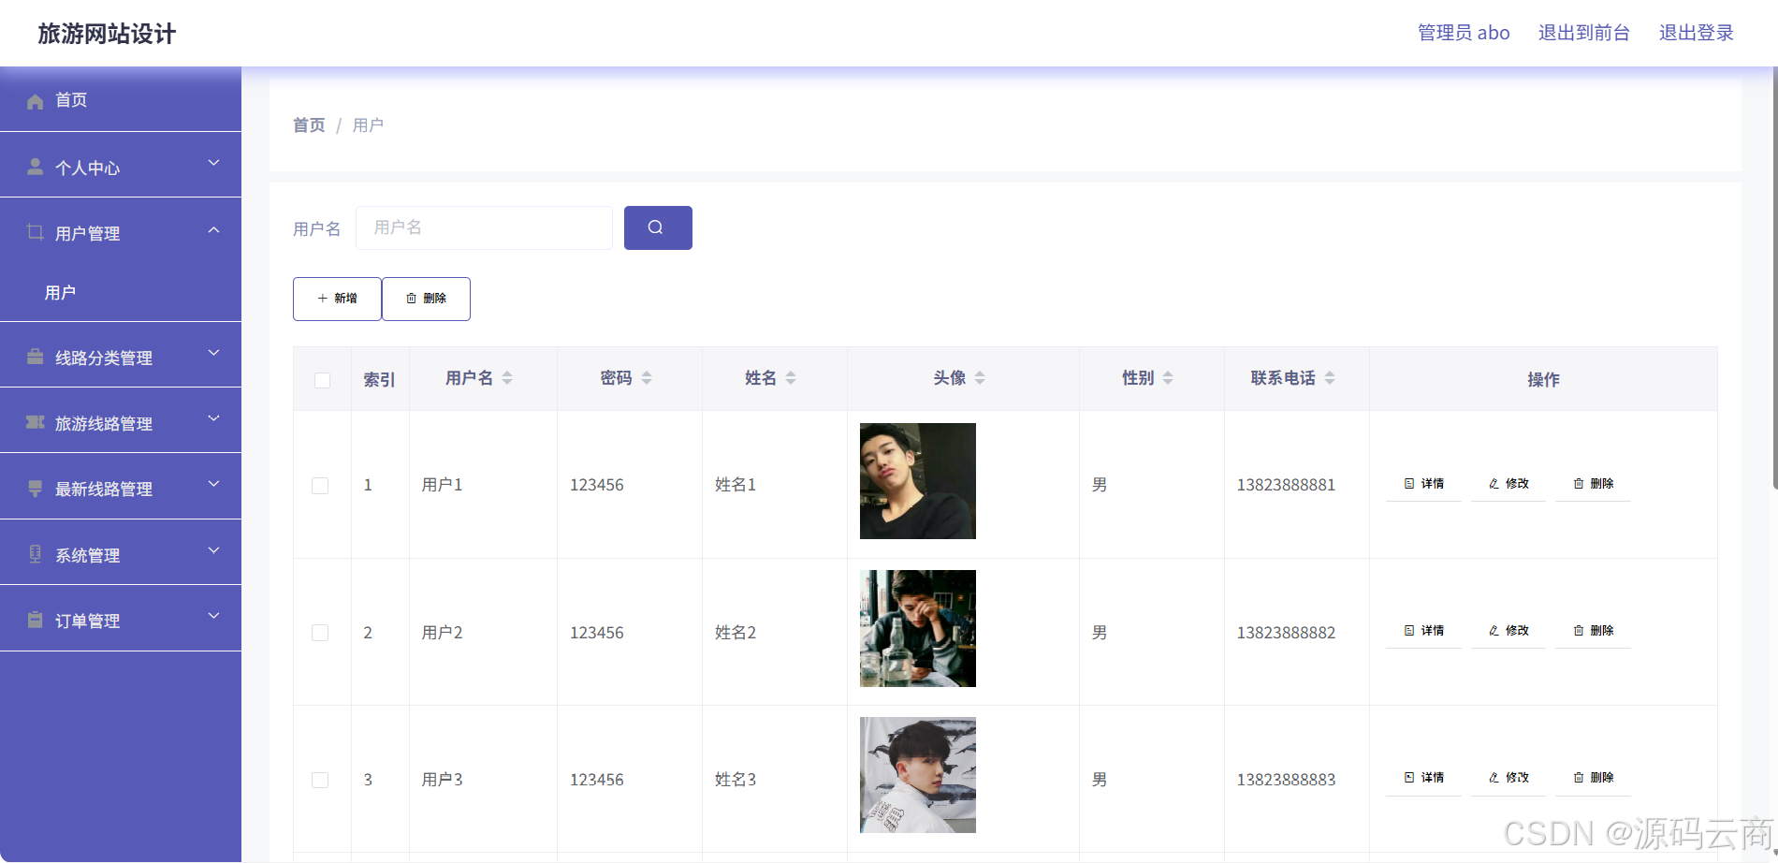This screenshot has width=1778, height=863.
Task: Click 修改 for 用户1 row
Action: [x=1508, y=484]
